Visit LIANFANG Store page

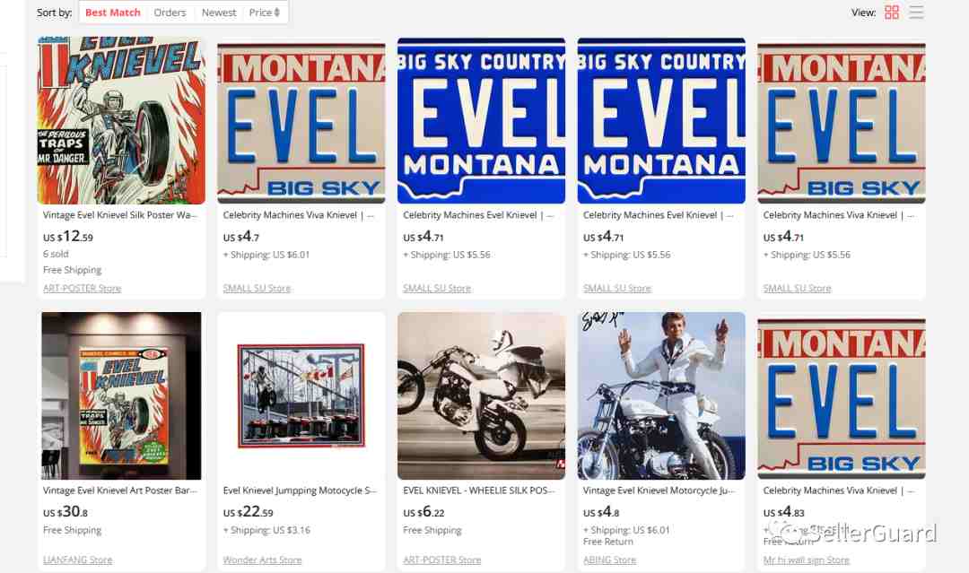coord(78,560)
